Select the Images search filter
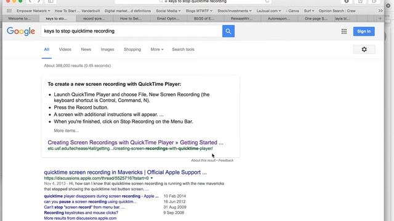 pos(107,49)
